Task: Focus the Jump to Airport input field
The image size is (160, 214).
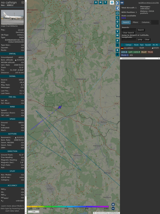Action: [x=129, y=39]
